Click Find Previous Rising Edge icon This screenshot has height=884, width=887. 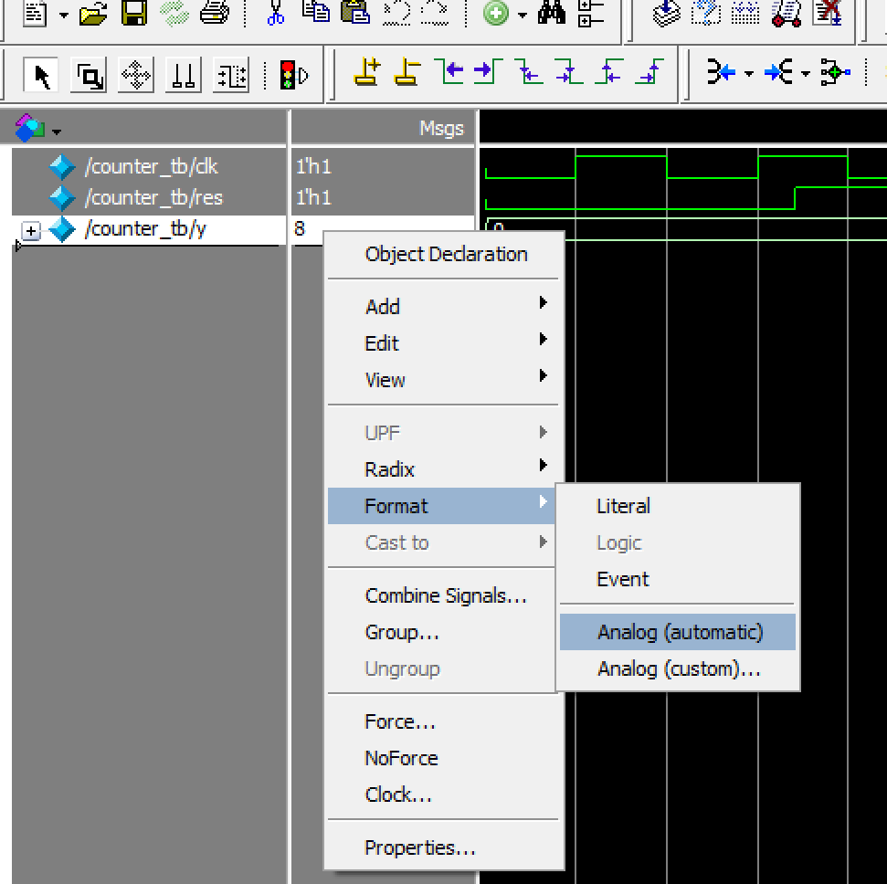pos(609,72)
